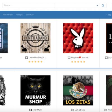Open the Записки menu item

coord(30,15)
